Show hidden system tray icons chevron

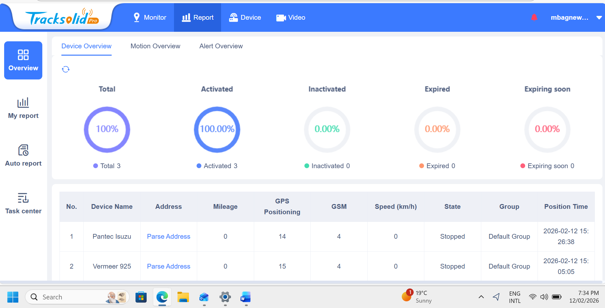(x=481, y=297)
